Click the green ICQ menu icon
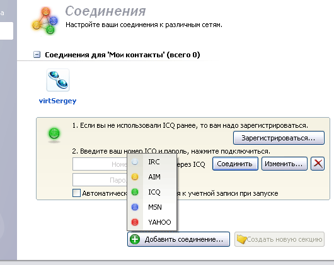The image size is (334, 265). (135, 192)
